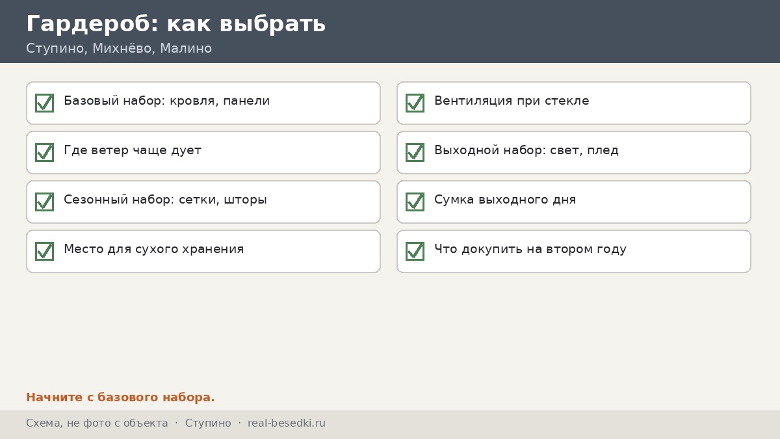Click 'Ступино' in the footer bar

coord(208,423)
